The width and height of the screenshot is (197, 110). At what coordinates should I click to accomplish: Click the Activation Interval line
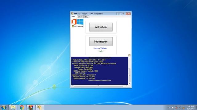click(84, 77)
